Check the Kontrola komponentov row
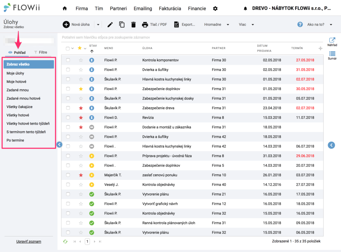Viewport: 341px width, 252px height. (68, 60)
